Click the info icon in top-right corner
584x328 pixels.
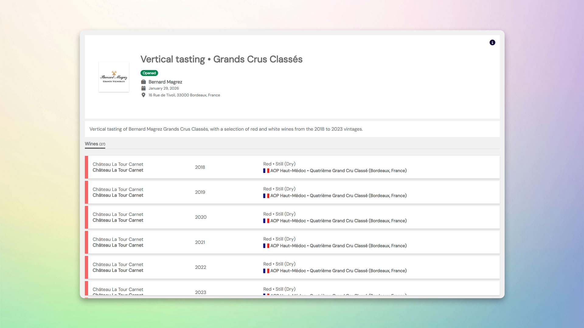(492, 43)
